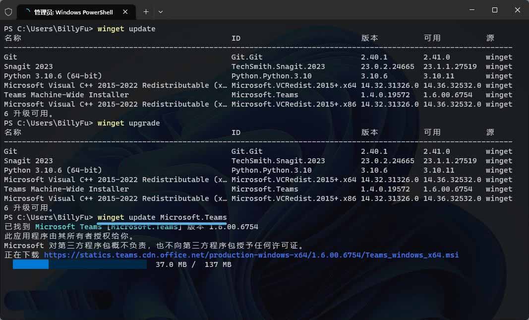Screen dimensions: 529x320
Task: Click TechSmith.Snagit.2023 ID in second table
Action: (x=278, y=161)
